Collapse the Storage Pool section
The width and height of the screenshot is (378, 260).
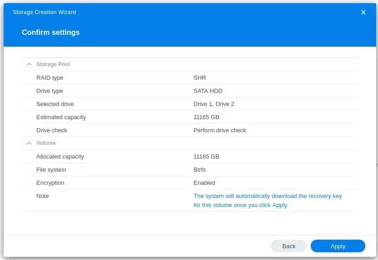coord(29,64)
